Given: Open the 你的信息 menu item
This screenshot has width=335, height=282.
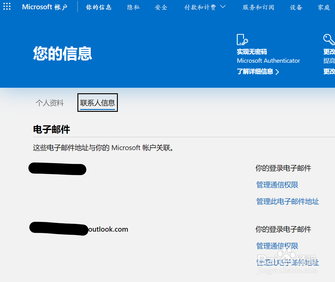Looking at the screenshot, I should tap(99, 7).
